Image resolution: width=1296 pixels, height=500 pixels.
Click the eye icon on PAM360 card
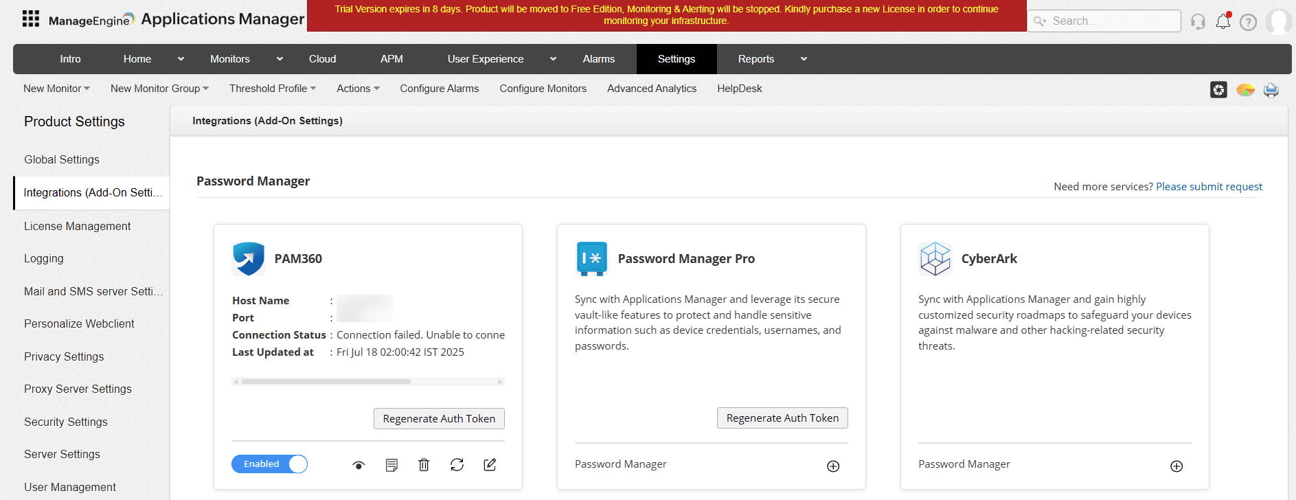359,465
